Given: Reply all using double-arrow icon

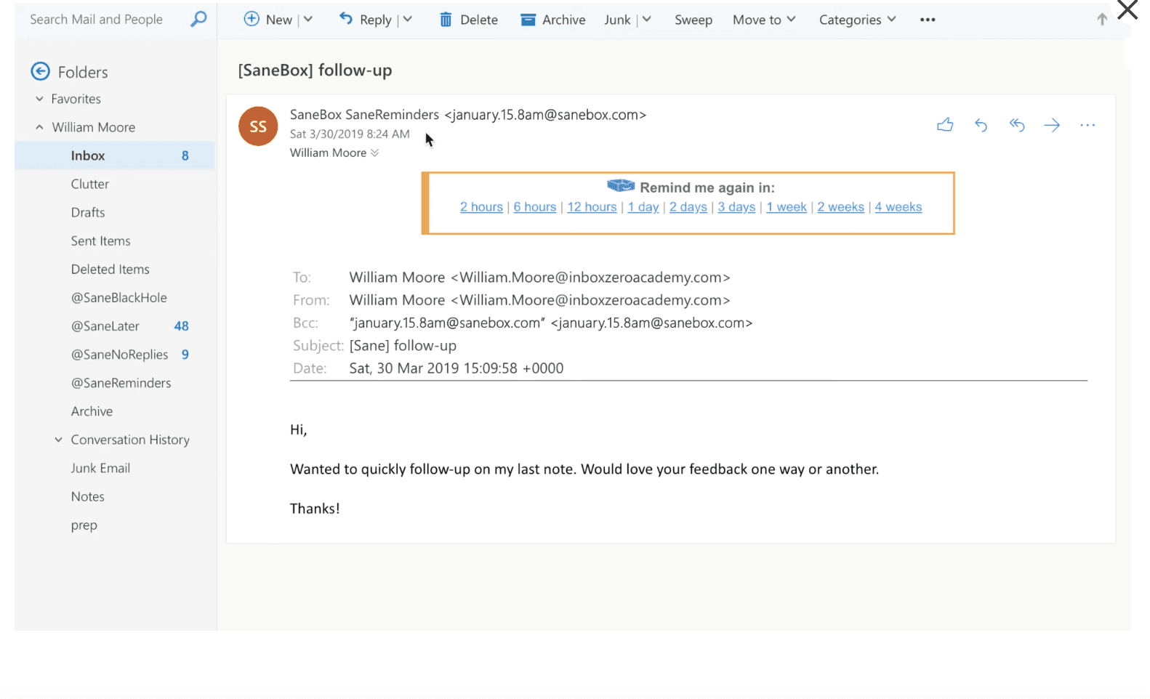Looking at the screenshot, I should pyautogui.click(x=1016, y=125).
